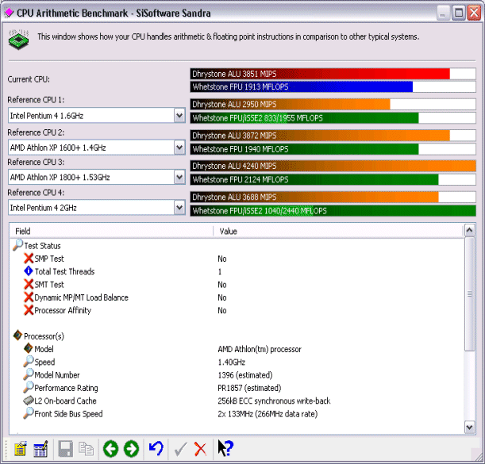Click the magnifier icon beside Test Status

coord(18,245)
